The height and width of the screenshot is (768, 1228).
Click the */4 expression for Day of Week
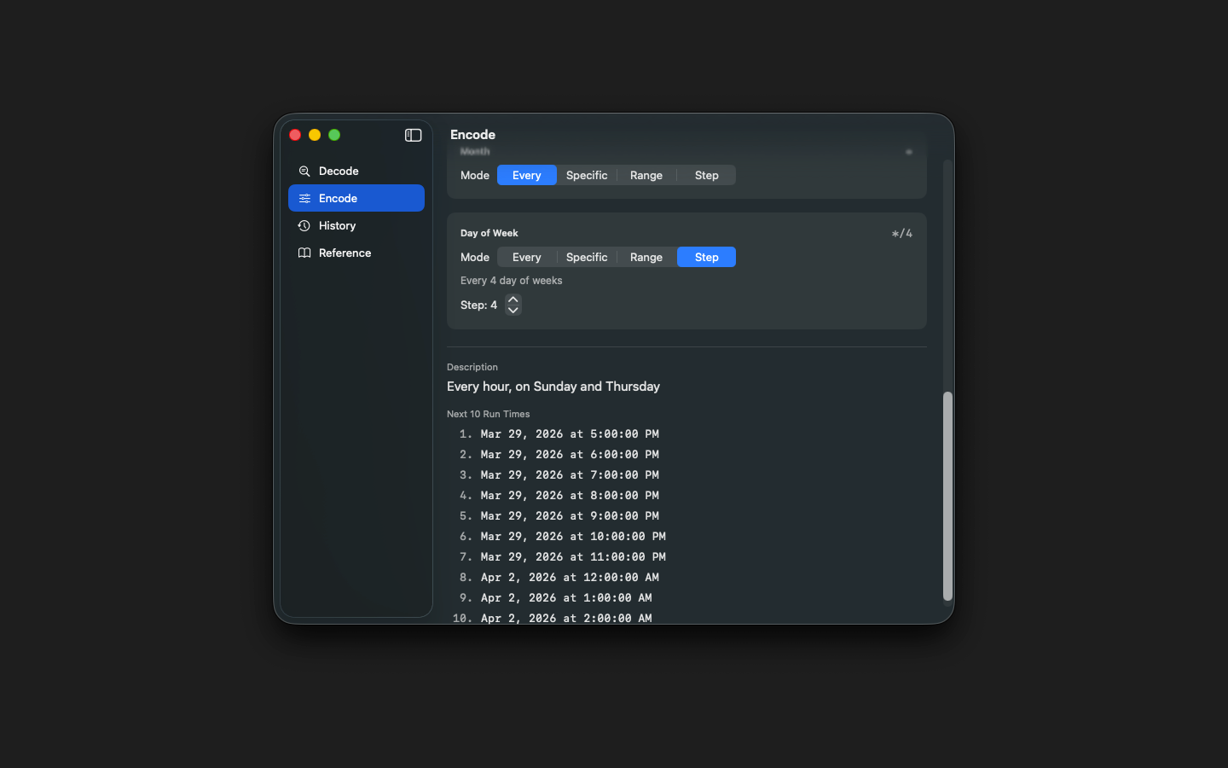[x=902, y=233]
